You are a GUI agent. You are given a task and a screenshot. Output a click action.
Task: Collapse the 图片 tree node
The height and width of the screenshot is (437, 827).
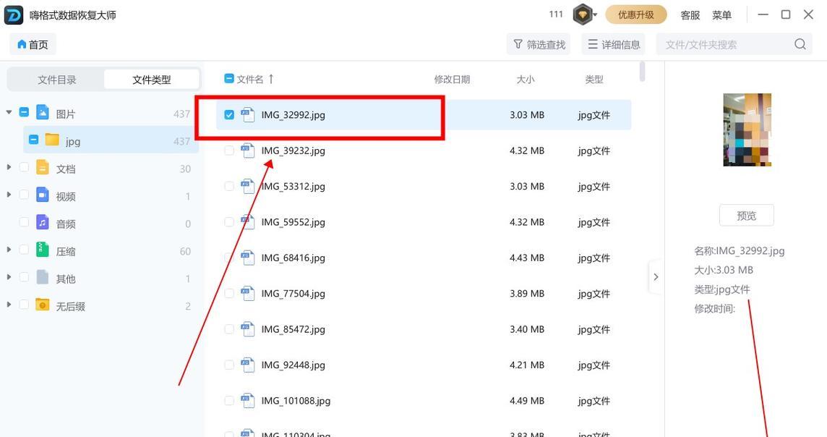[9, 112]
